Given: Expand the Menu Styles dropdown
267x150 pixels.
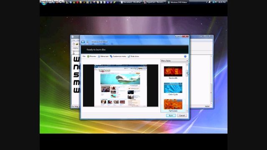Looking at the screenshot, I should (x=174, y=61).
